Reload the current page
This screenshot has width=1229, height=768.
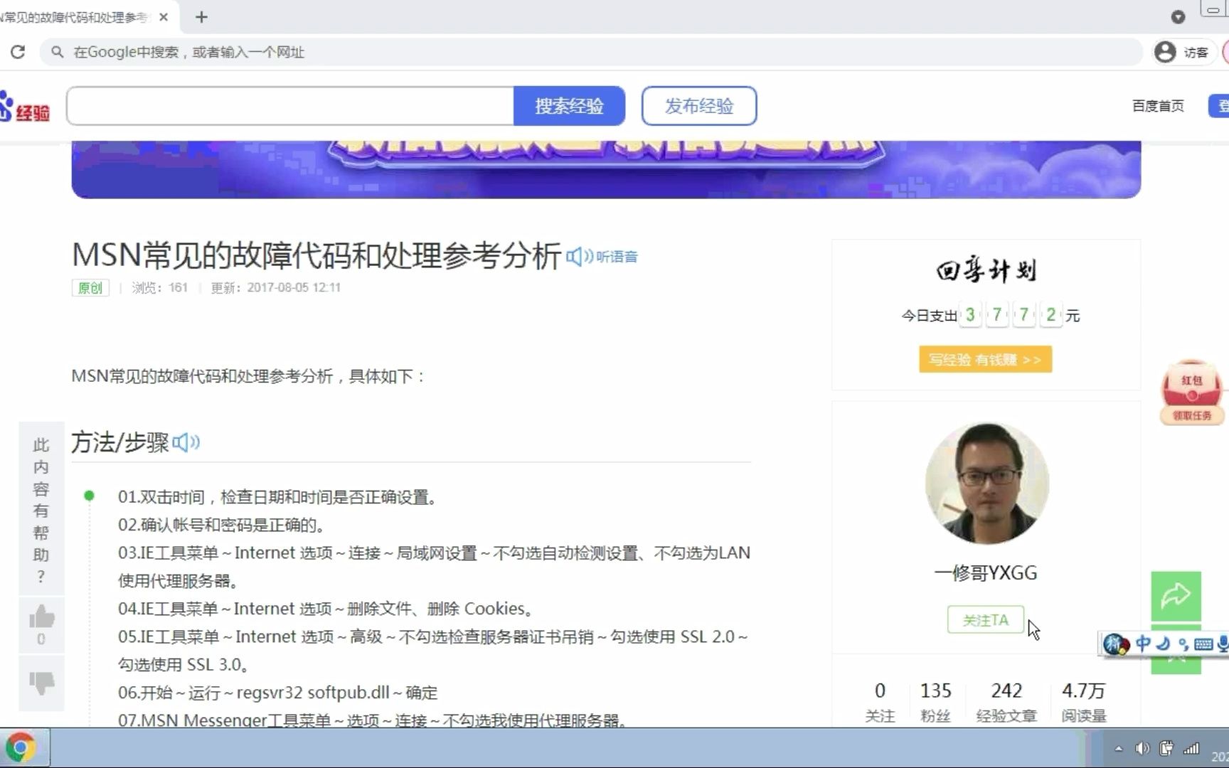[18, 52]
